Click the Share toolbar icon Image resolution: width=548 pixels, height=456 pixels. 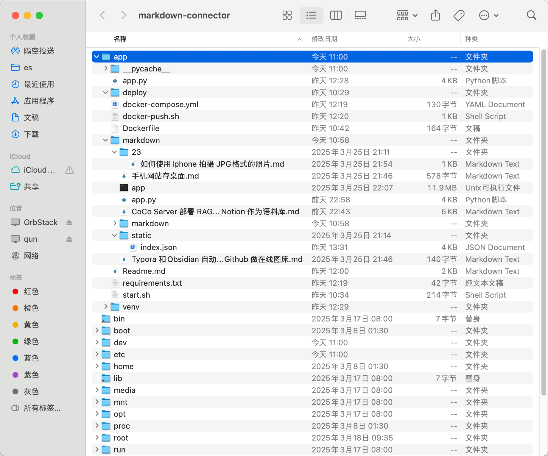coord(435,15)
